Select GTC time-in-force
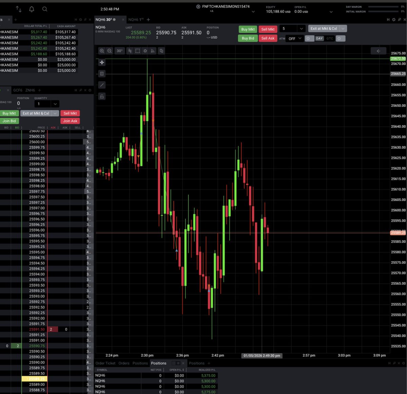Viewport: 407px width, 394px height. pyautogui.click(x=330, y=38)
